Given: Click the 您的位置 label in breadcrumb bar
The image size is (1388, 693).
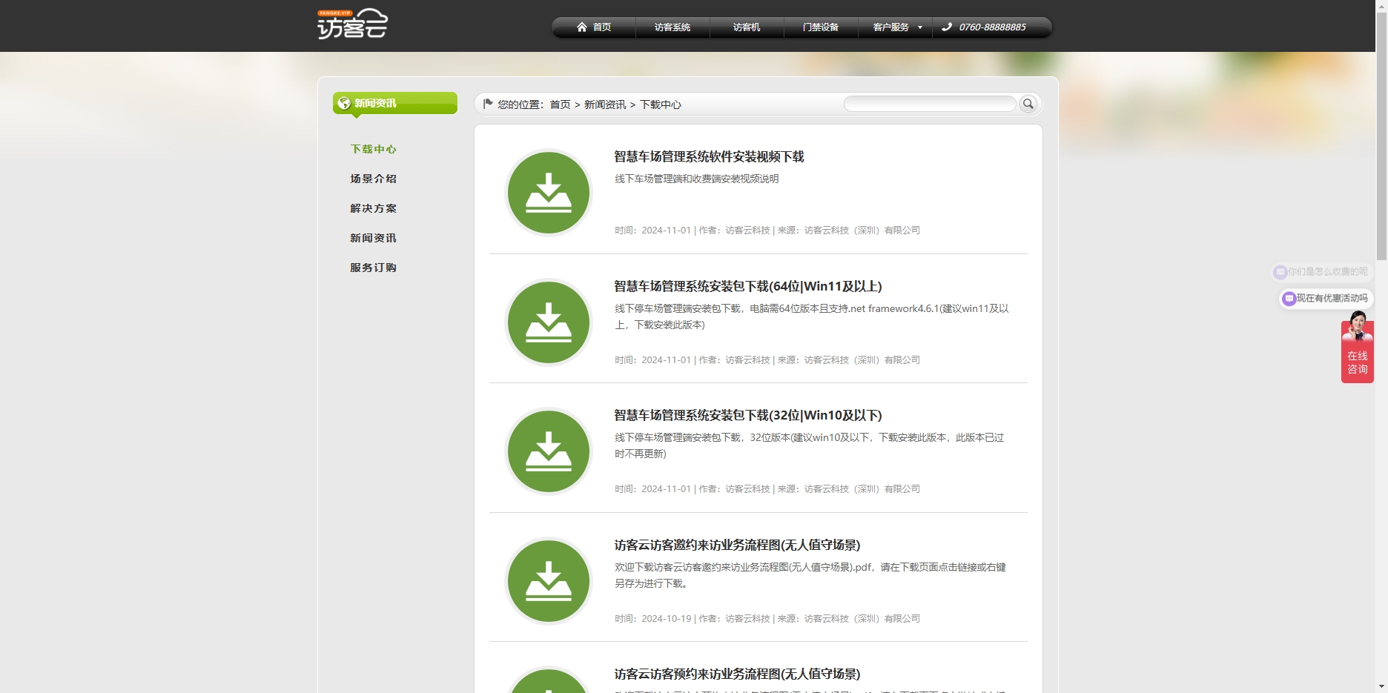Looking at the screenshot, I should click(521, 105).
